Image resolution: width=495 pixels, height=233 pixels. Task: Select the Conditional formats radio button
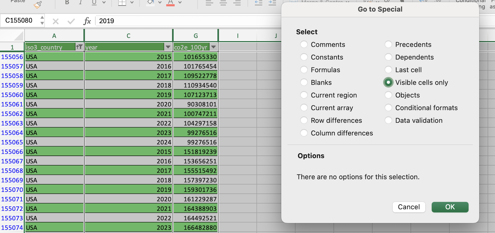[x=389, y=108]
